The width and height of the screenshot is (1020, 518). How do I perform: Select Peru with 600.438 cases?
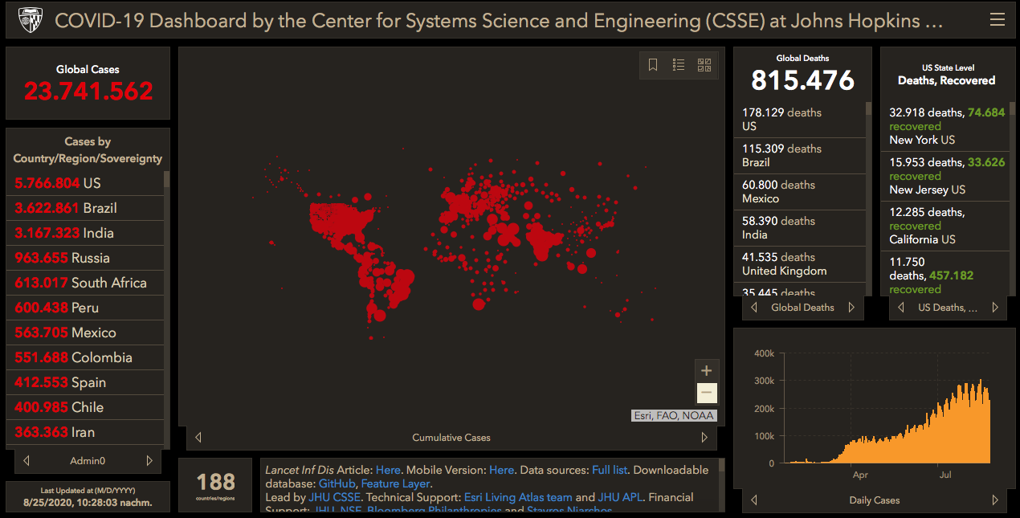[x=85, y=308]
